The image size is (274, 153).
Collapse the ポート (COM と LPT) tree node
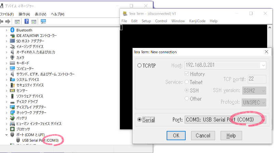[7, 135]
